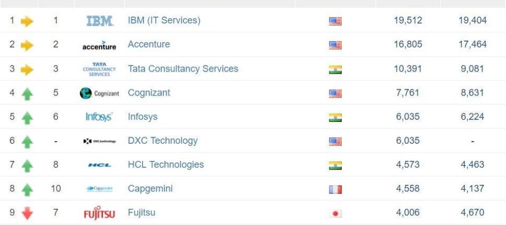Open the DXC Technology link
The height and width of the screenshot is (225, 506).
pos(162,141)
